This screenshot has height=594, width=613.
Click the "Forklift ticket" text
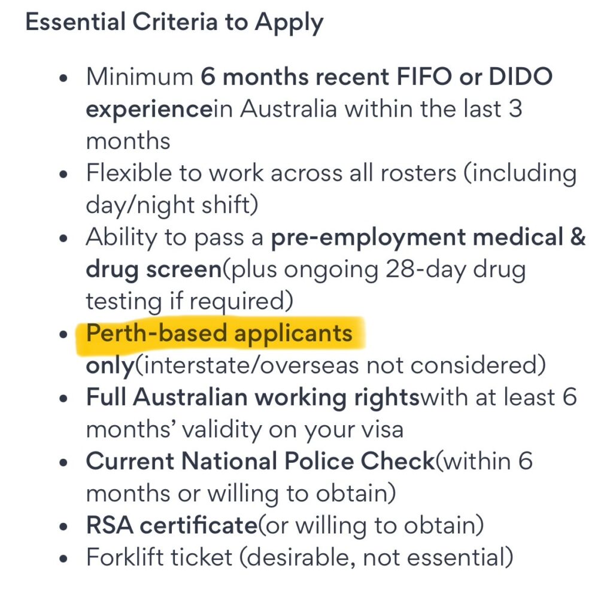click(x=159, y=557)
